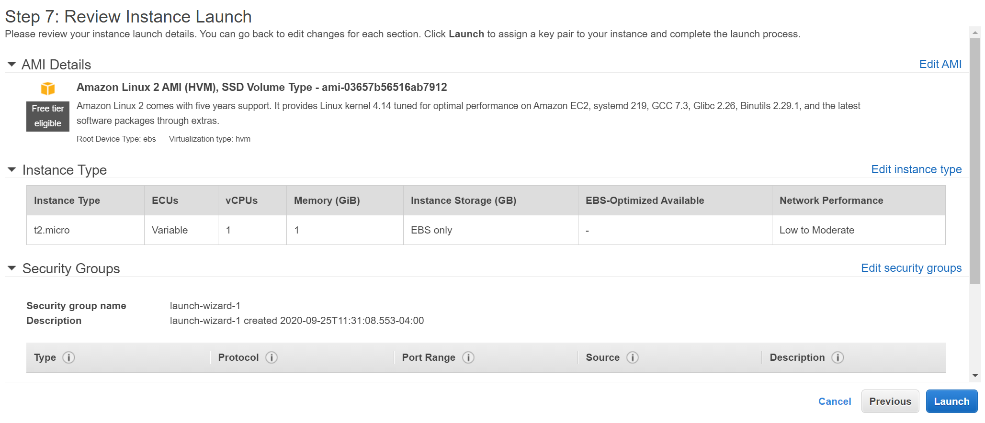Click the Launch button
Viewport: 985px width, 423px height.
click(x=951, y=401)
